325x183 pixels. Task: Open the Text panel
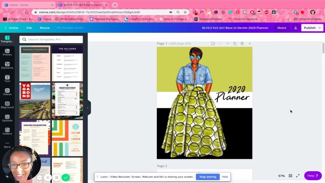coord(7,79)
